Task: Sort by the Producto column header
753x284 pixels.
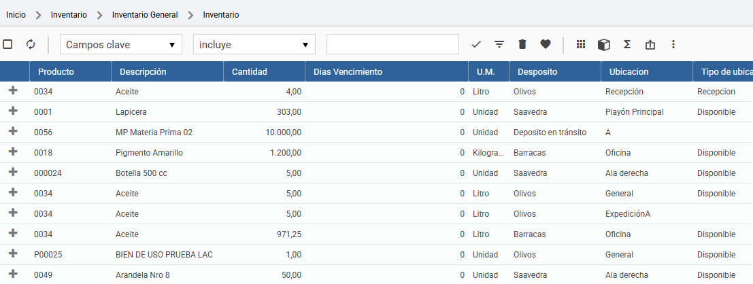Action: [x=71, y=71]
